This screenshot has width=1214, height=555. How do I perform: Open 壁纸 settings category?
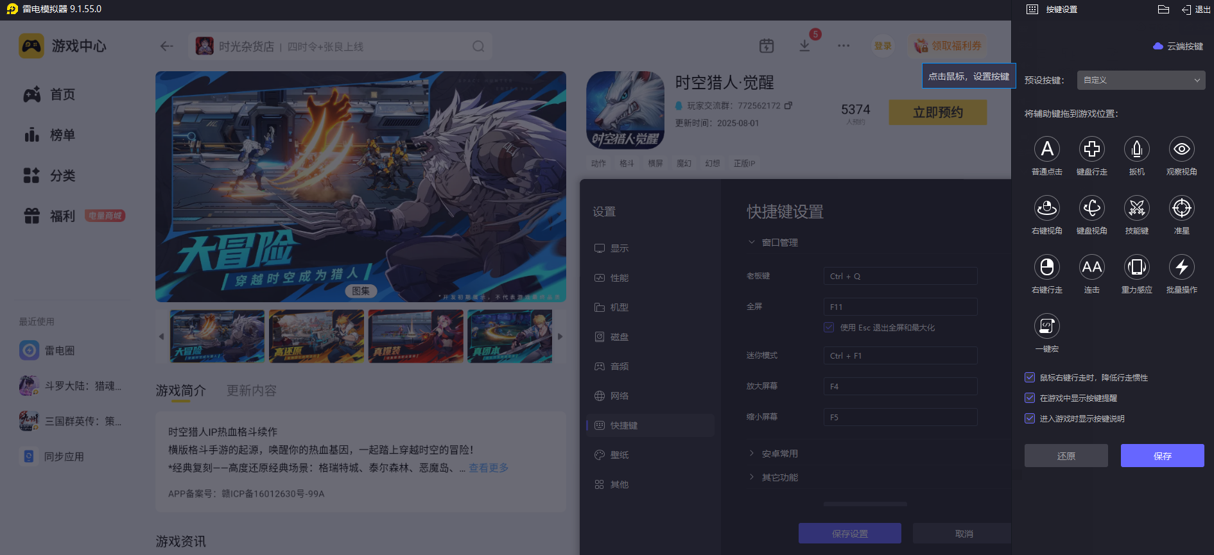pos(650,455)
